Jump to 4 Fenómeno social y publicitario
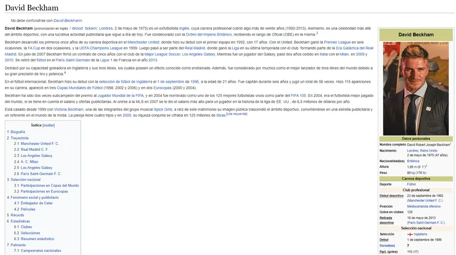Screen dimensions: 456x255 [34, 198]
